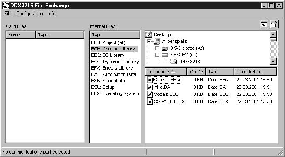Click the file icon beside Song_1.BEQ
This screenshot has width=285, height=157.
point(150,80)
